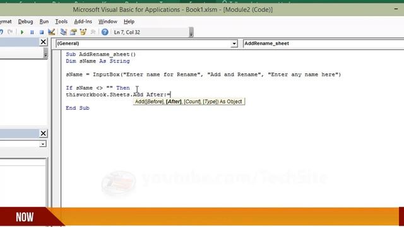The width and height of the screenshot is (404, 227).
Task: Open the Format menu
Action: pos(6,21)
